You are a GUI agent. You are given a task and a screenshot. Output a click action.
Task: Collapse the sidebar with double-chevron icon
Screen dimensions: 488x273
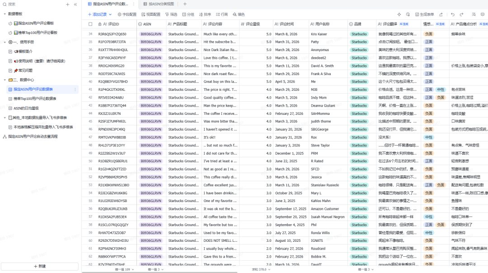[x=75, y=4]
